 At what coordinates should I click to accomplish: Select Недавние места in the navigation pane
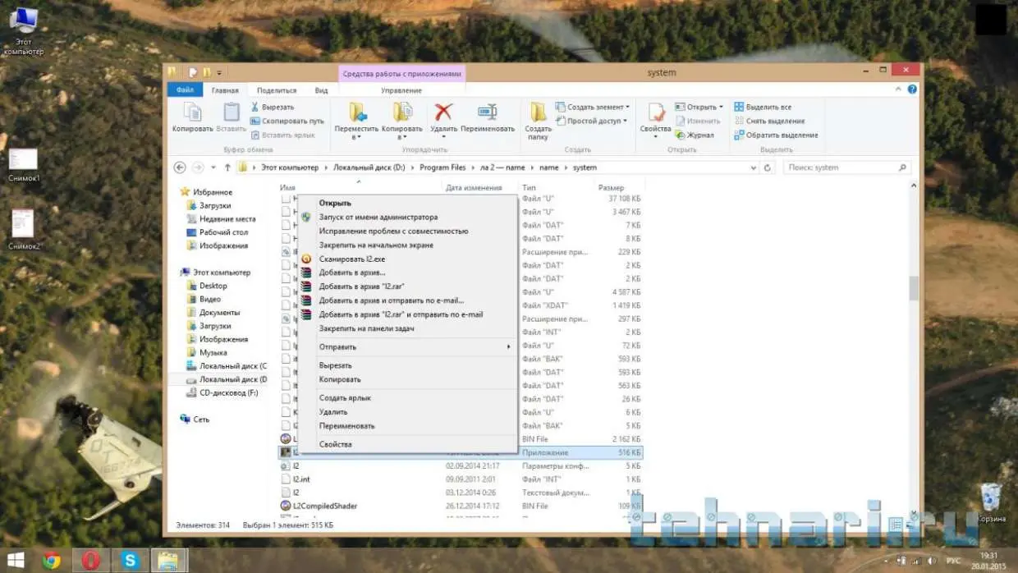pyautogui.click(x=222, y=219)
